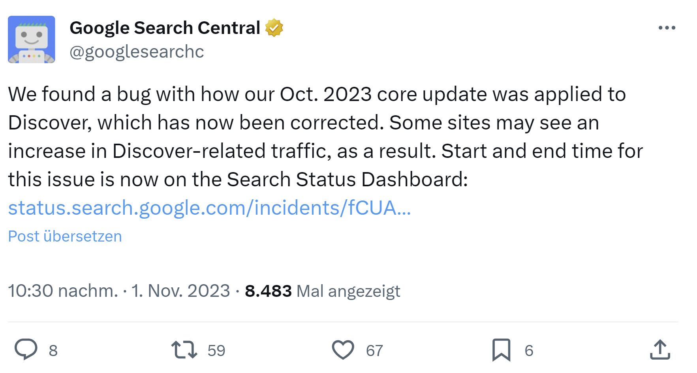
Task: Click the three-dot more options icon
Action: pos(668,27)
